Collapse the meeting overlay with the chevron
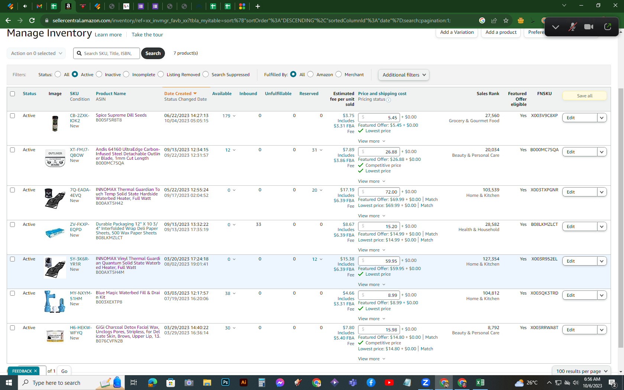 tap(556, 27)
